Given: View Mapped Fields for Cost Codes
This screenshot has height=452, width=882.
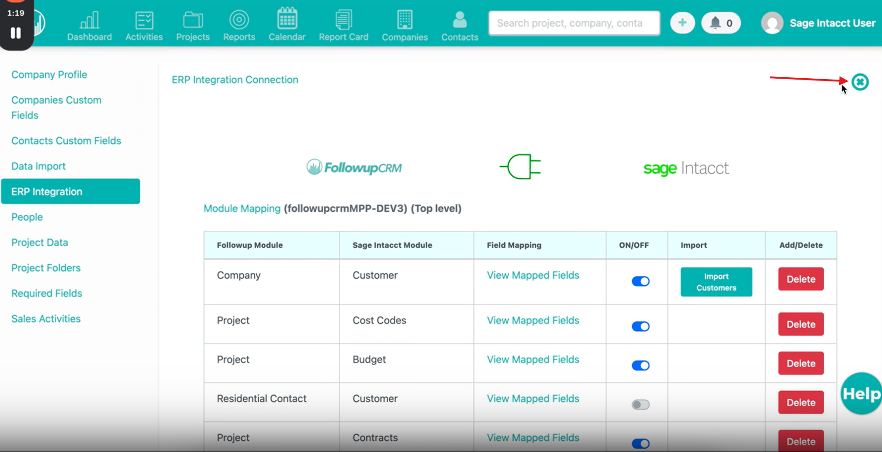Looking at the screenshot, I should click(x=533, y=320).
